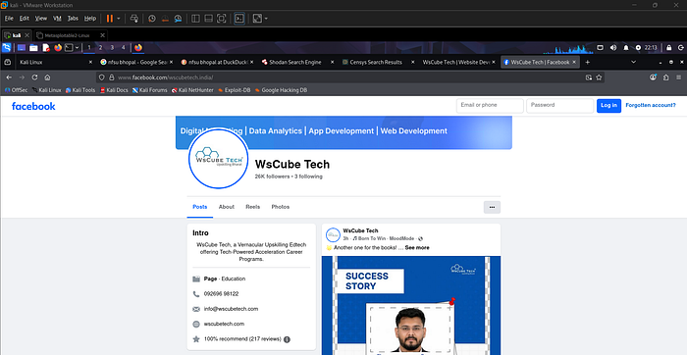Take a snapshot of this VM
687x355 pixels.
pos(152,19)
